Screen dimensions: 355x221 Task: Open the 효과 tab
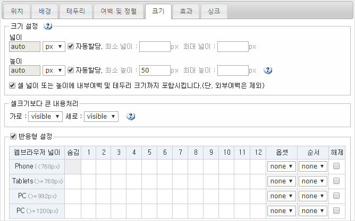[186, 11]
